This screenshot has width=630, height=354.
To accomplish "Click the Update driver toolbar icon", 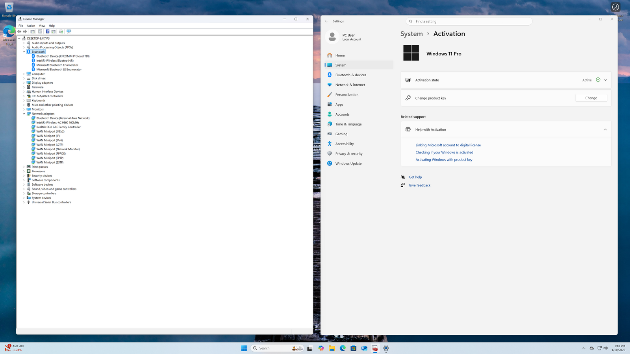I will click(x=61, y=31).
